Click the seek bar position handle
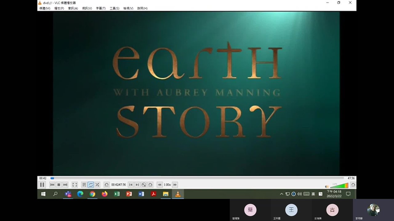Screen dimensions: 394x221 pyautogui.click(x=52, y=178)
